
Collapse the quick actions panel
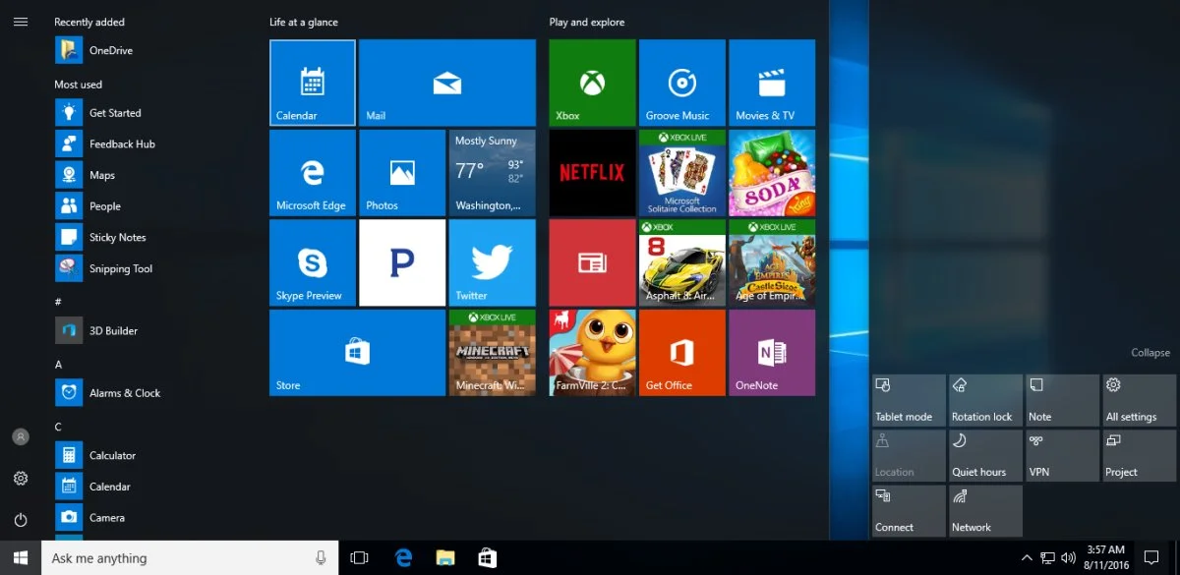(x=1150, y=353)
